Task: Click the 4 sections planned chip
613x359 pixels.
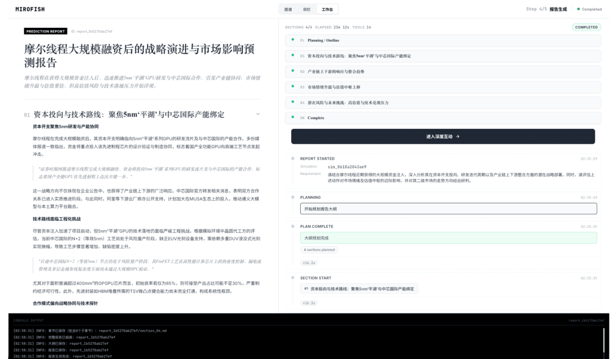Action: point(320,249)
